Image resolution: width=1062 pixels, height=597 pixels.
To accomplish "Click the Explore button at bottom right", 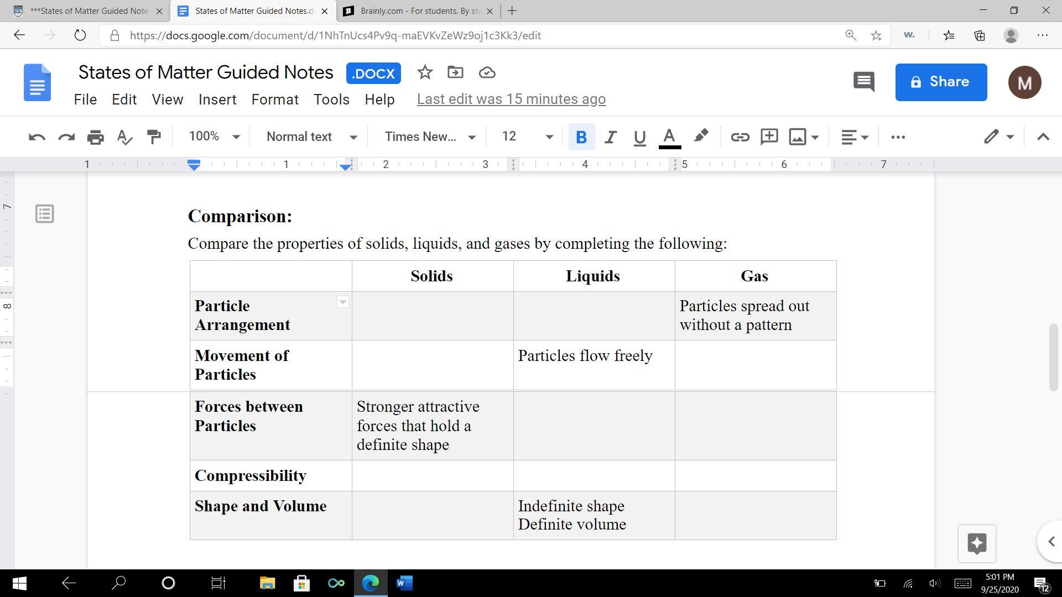I will pos(977,543).
